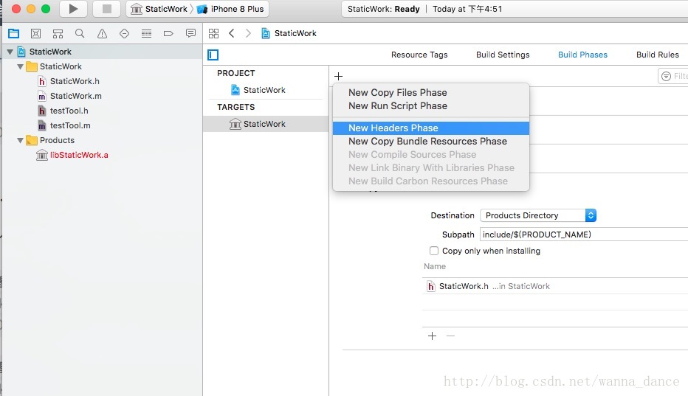Open the Project navigator folder icon
The height and width of the screenshot is (396, 688).
coord(13,33)
